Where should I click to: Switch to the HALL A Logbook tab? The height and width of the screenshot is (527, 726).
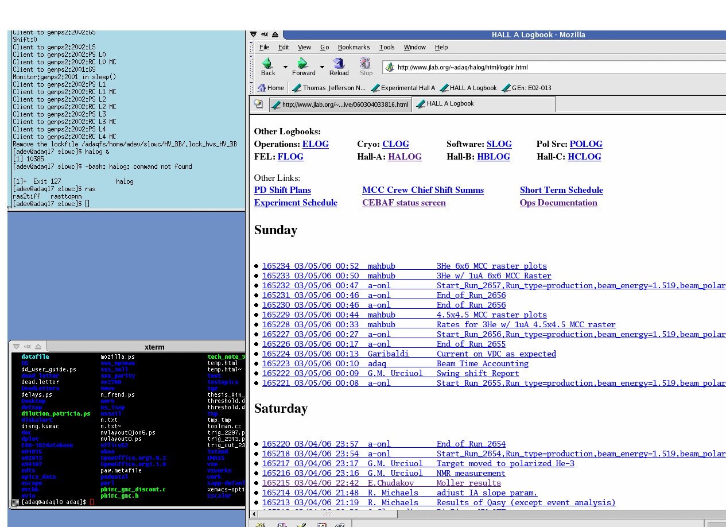[484, 104]
